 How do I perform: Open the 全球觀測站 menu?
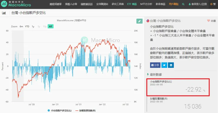pyautogui.click(x=102, y=4)
